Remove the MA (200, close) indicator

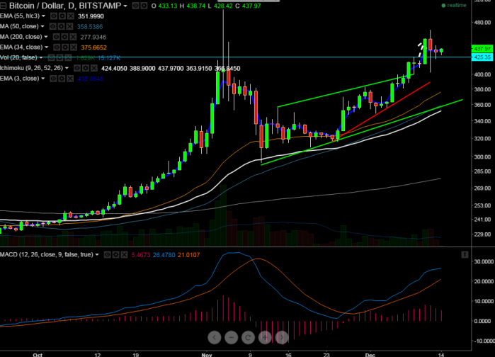click(x=73, y=37)
